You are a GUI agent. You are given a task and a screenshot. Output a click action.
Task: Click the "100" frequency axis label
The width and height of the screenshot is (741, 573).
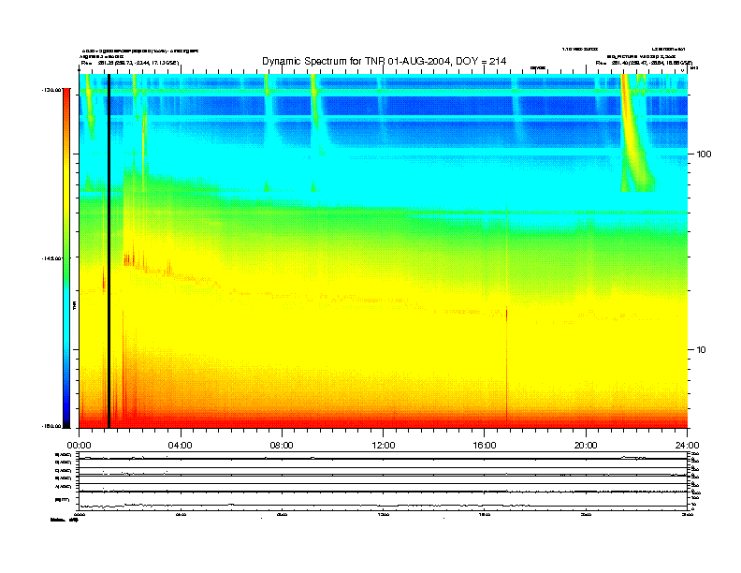704,154
